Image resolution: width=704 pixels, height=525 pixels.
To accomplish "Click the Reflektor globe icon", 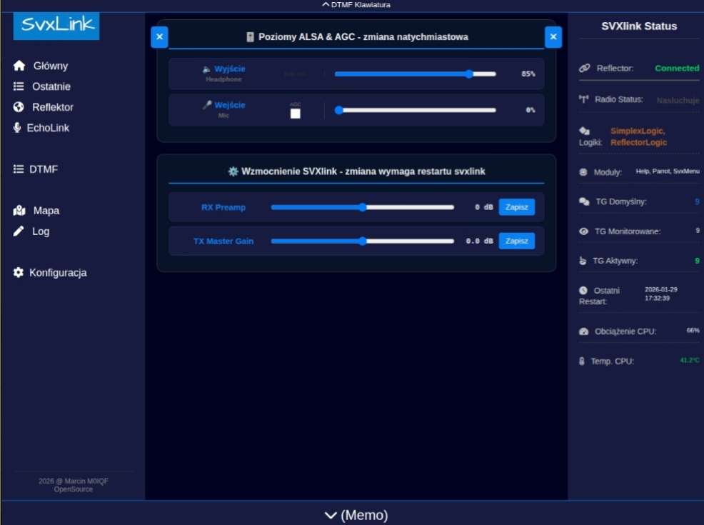I will pyautogui.click(x=19, y=107).
